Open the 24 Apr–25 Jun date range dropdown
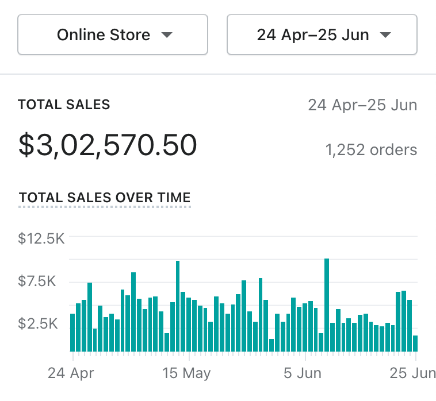Screen dimensions: 436x401 (x=322, y=35)
